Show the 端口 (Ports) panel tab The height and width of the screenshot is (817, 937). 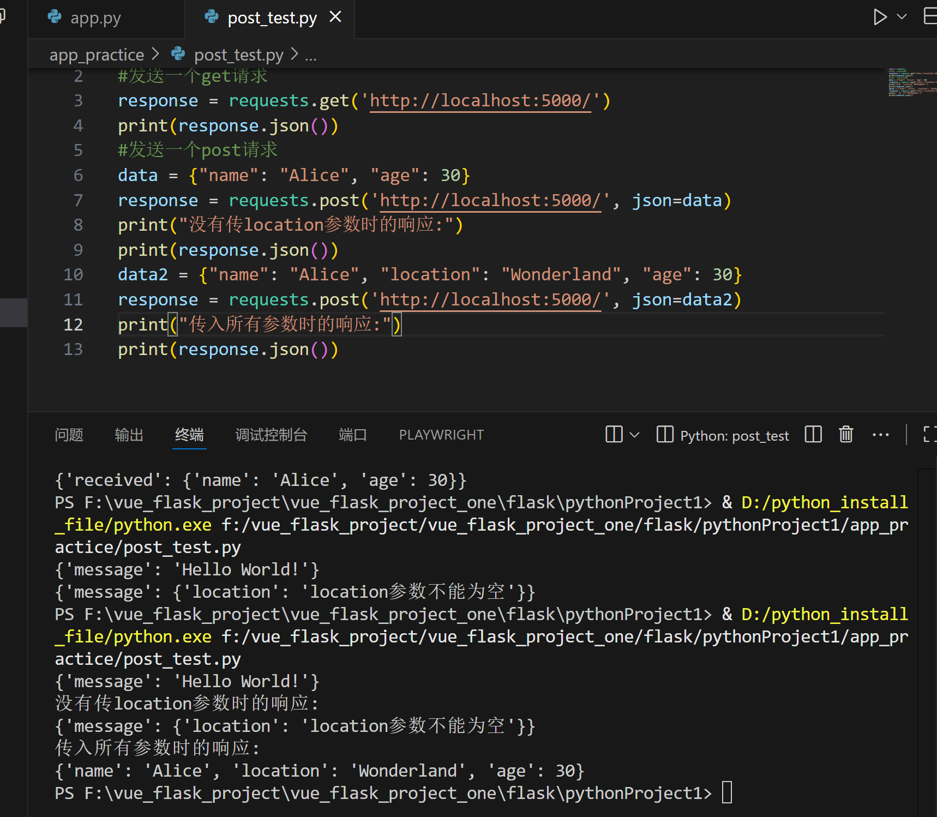pyautogui.click(x=352, y=435)
